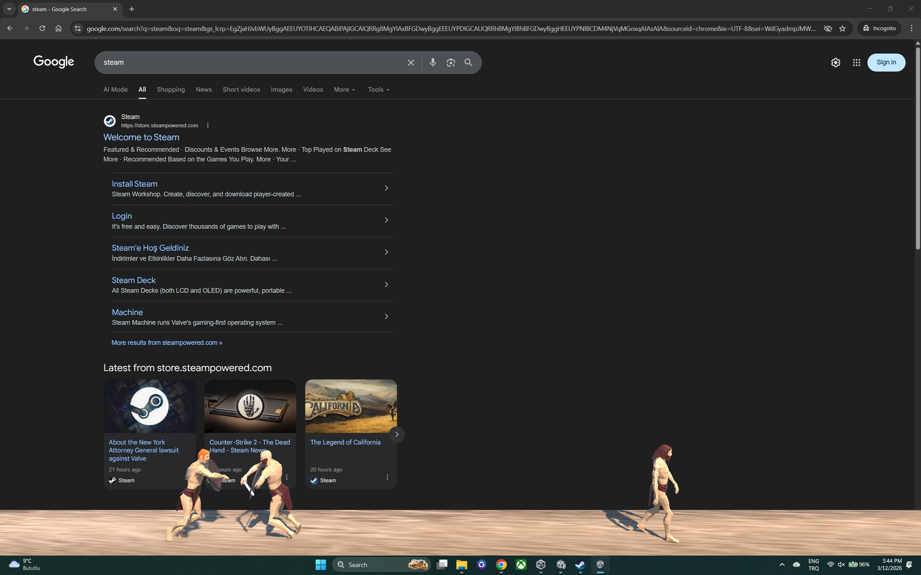Open the Google apps grid

tap(856, 62)
